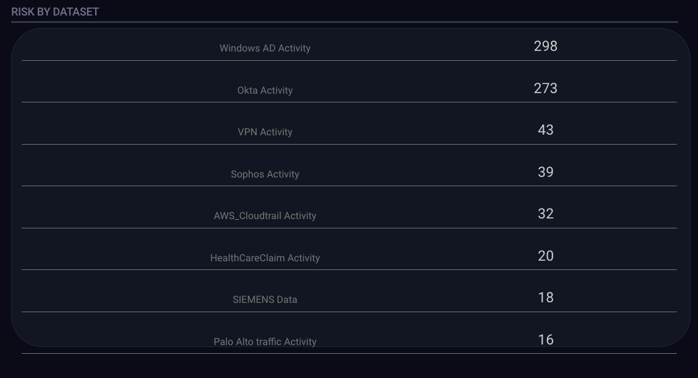Click the underline rule beneath the panel title
Image resolution: width=698 pixels, height=378 pixels.
point(344,22)
